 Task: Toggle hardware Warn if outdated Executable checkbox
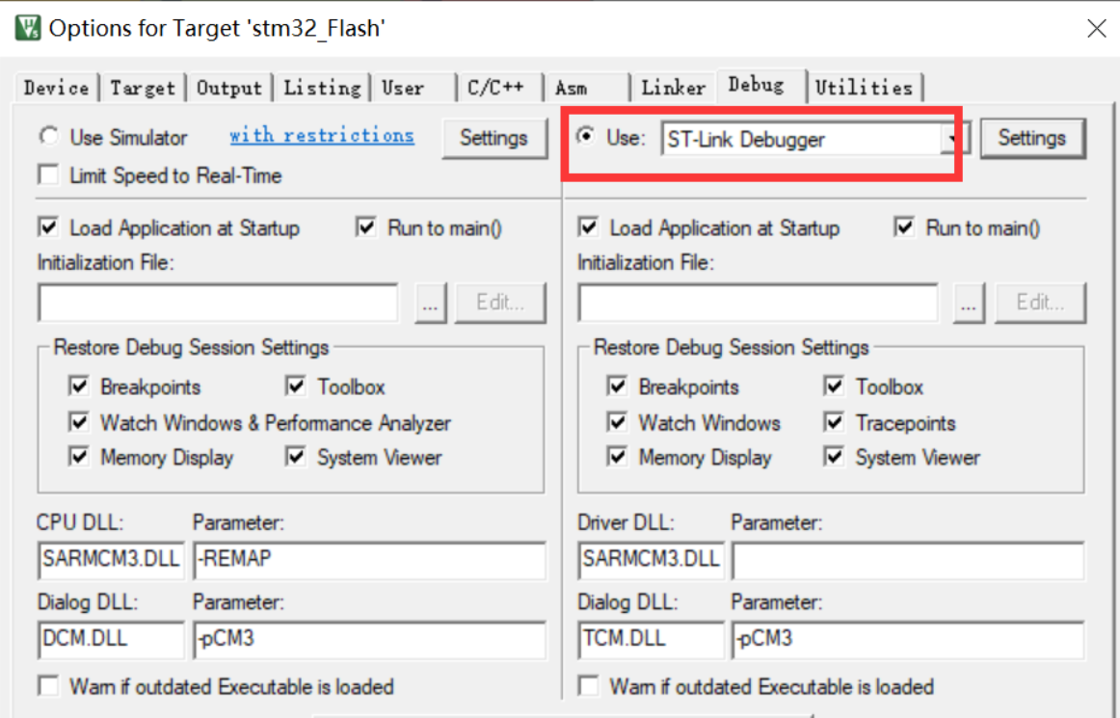coord(589,686)
